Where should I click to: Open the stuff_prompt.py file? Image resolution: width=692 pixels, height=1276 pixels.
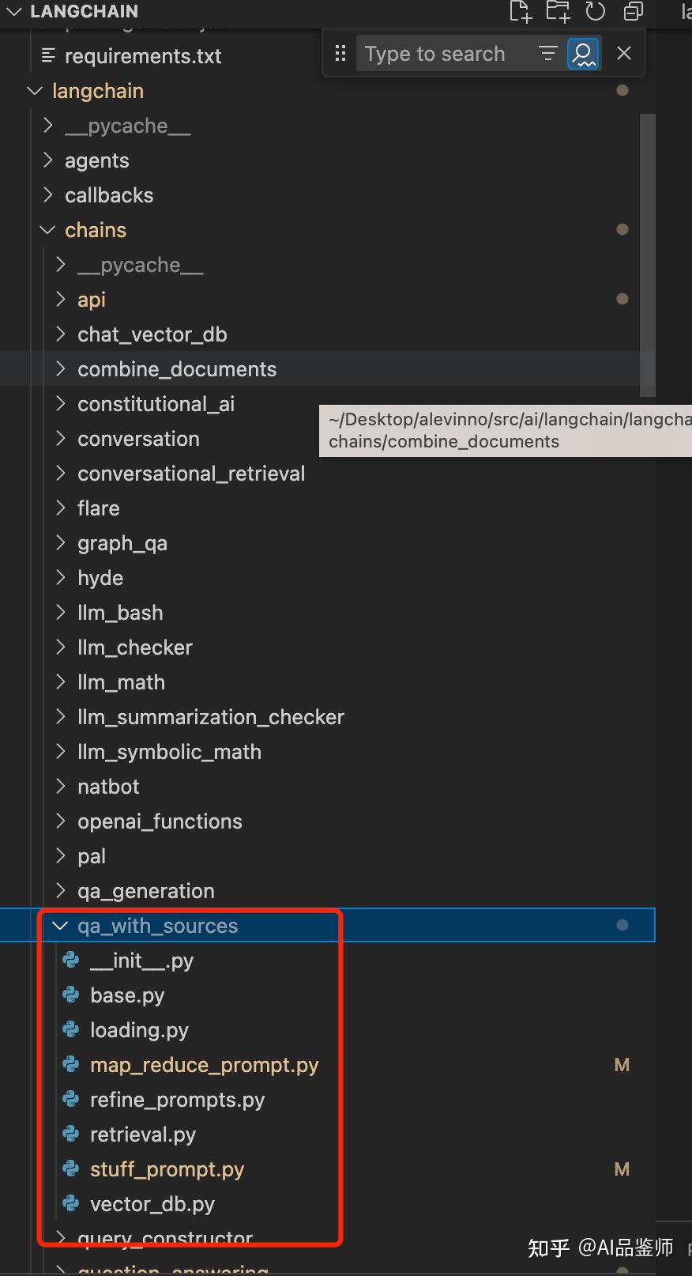(167, 1169)
